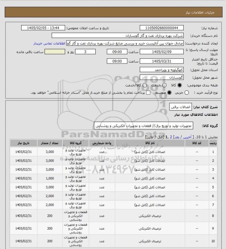Click the گروه کالا column header
The height and width of the screenshot is (249, 226).
(x=76, y=143)
